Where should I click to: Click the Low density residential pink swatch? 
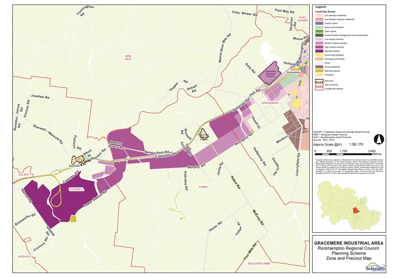(x=319, y=15)
